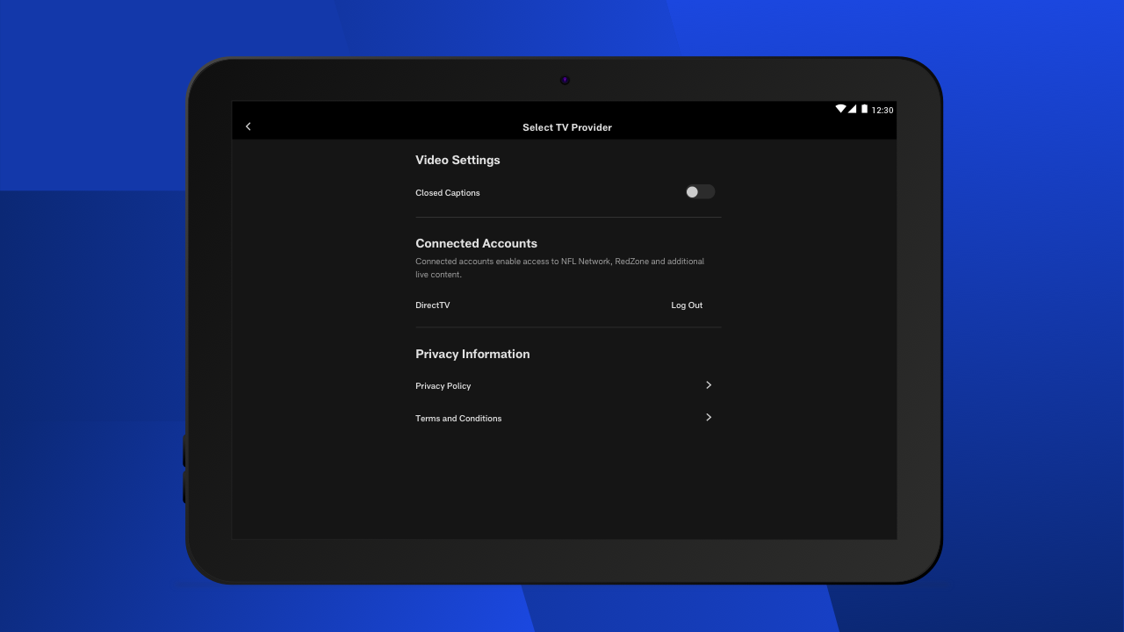Open Privacy Policy via its chevron arrow

click(x=709, y=385)
